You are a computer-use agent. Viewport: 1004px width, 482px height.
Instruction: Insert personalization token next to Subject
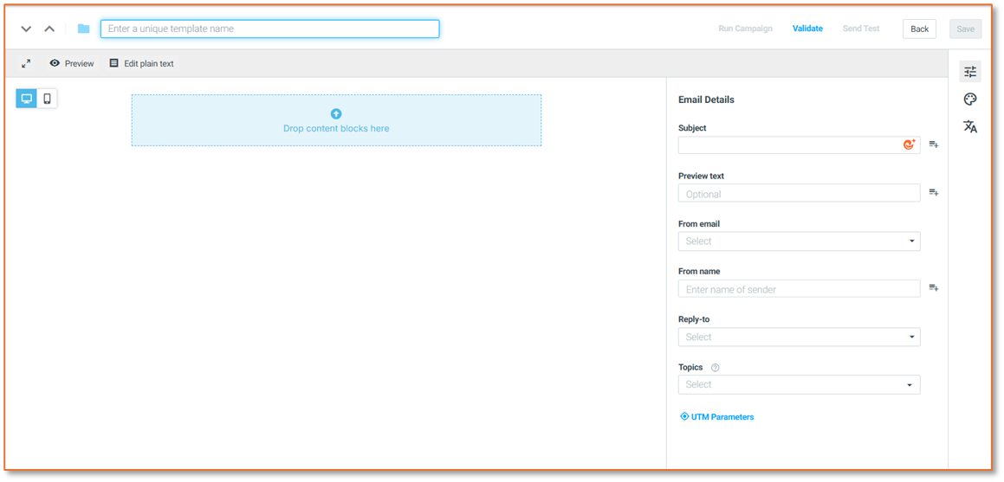point(934,145)
